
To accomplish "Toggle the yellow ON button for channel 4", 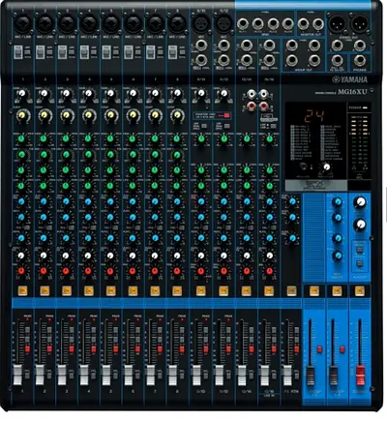I will coord(88,291).
